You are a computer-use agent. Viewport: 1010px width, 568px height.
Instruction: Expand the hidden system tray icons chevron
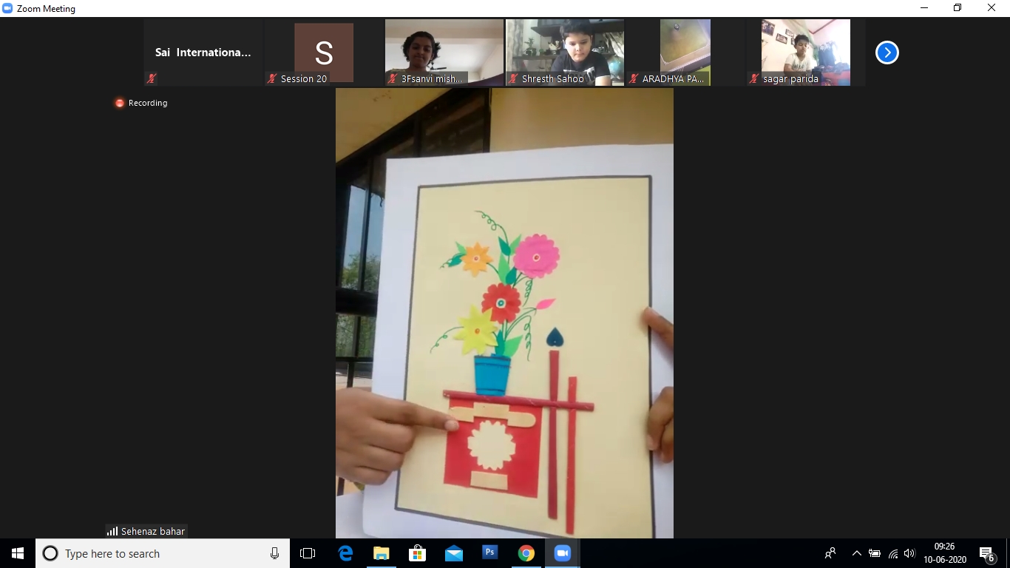[856, 553]
